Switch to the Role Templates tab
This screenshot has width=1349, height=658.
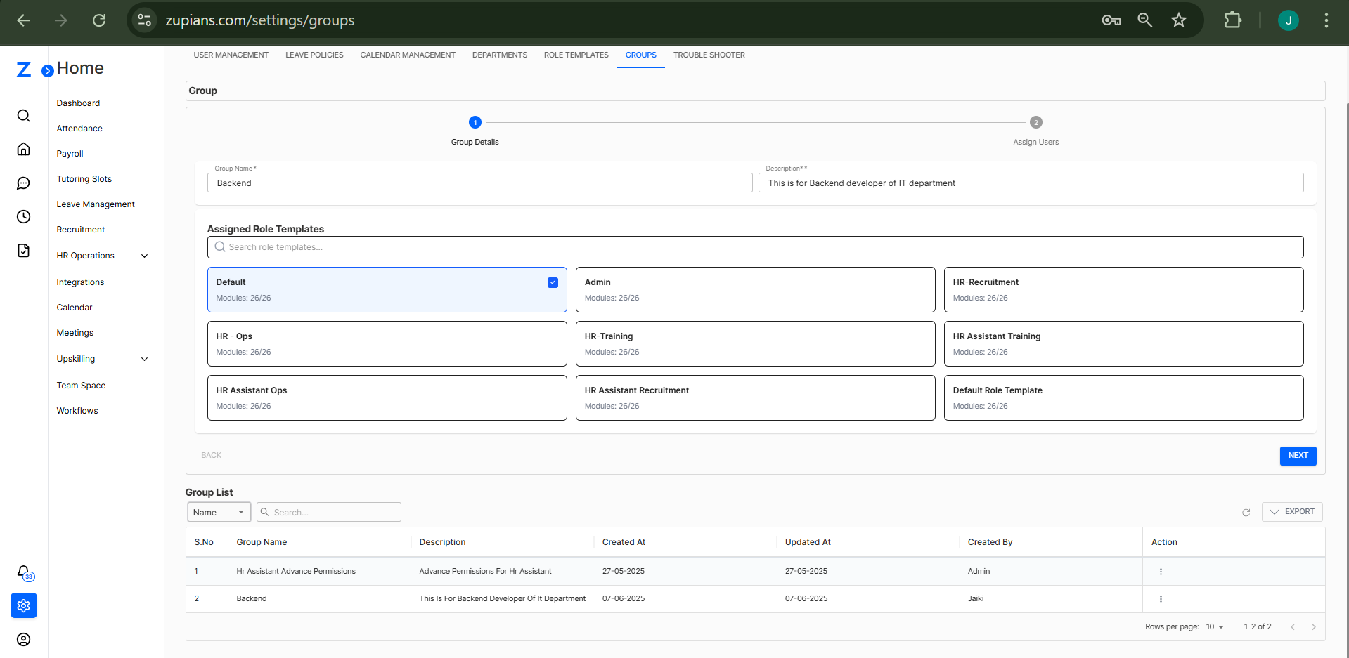point(576,55)
